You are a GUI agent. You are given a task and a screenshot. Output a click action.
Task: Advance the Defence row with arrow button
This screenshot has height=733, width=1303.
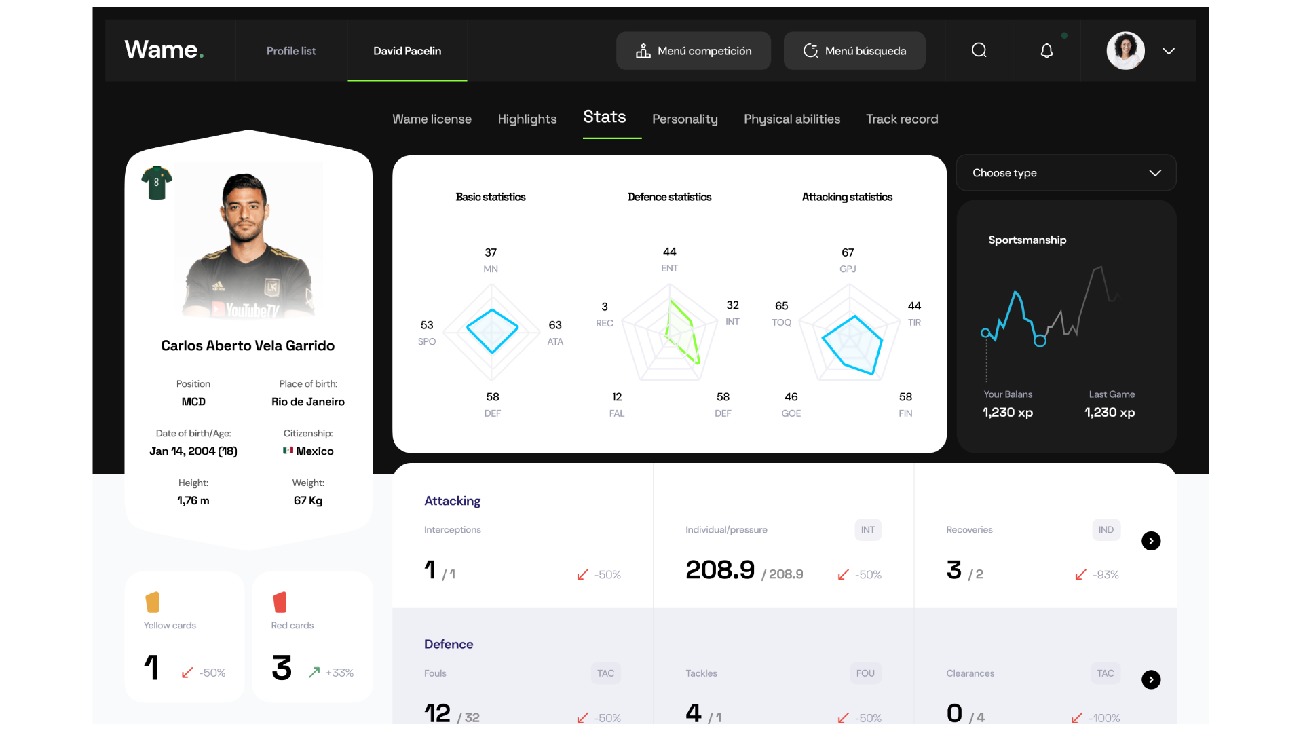[1151, 679]
